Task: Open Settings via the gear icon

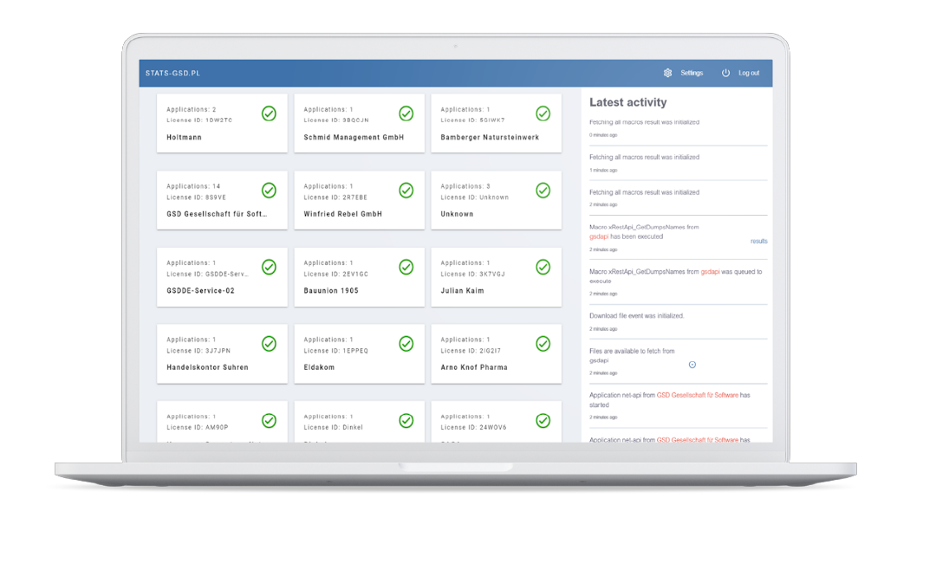Action: tap(667, 74)
